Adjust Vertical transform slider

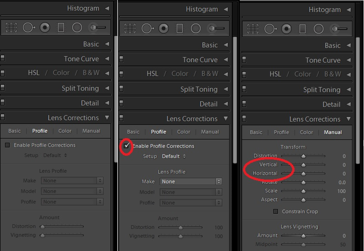point(303,165)
